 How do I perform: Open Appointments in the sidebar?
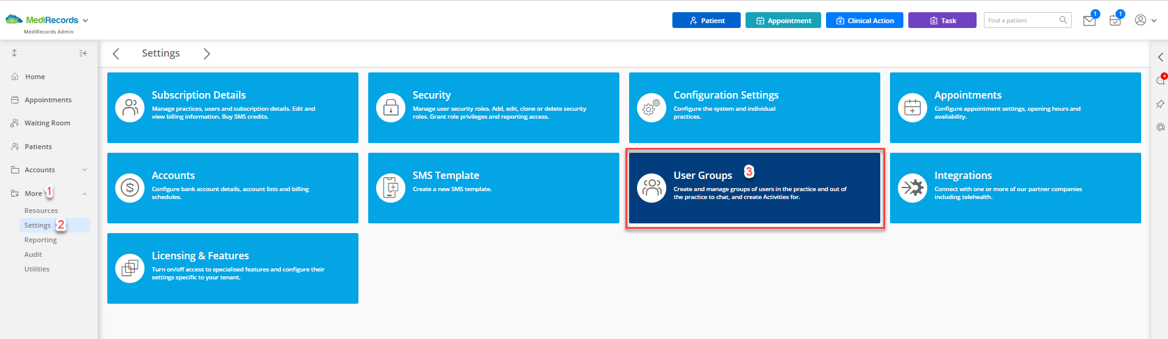point(48,100)
